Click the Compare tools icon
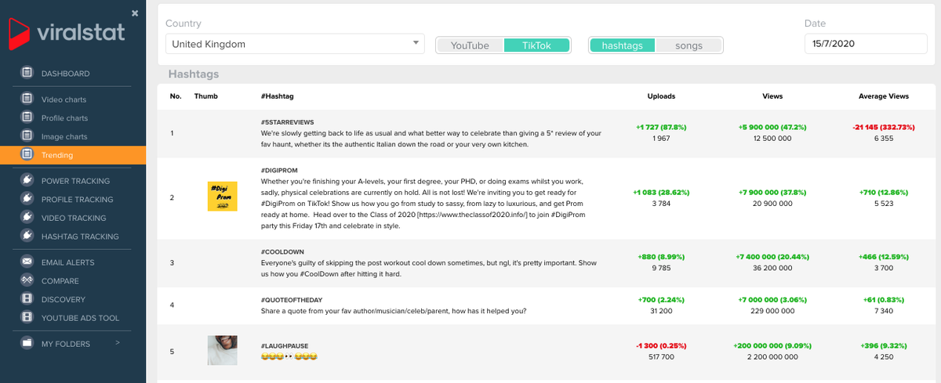 (x=27, y=280)
